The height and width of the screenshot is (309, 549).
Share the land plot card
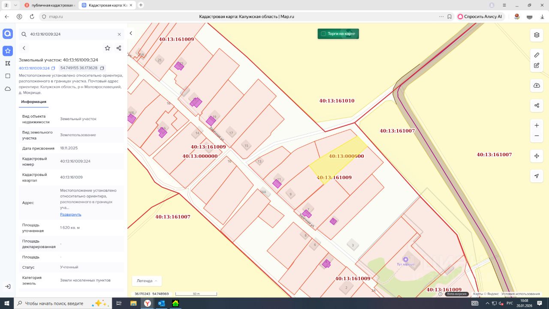[119, 48]
